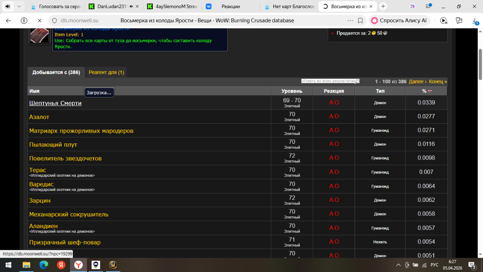
Task: Switch to the Реагент для (1) tab
Action: coord(106,73)
